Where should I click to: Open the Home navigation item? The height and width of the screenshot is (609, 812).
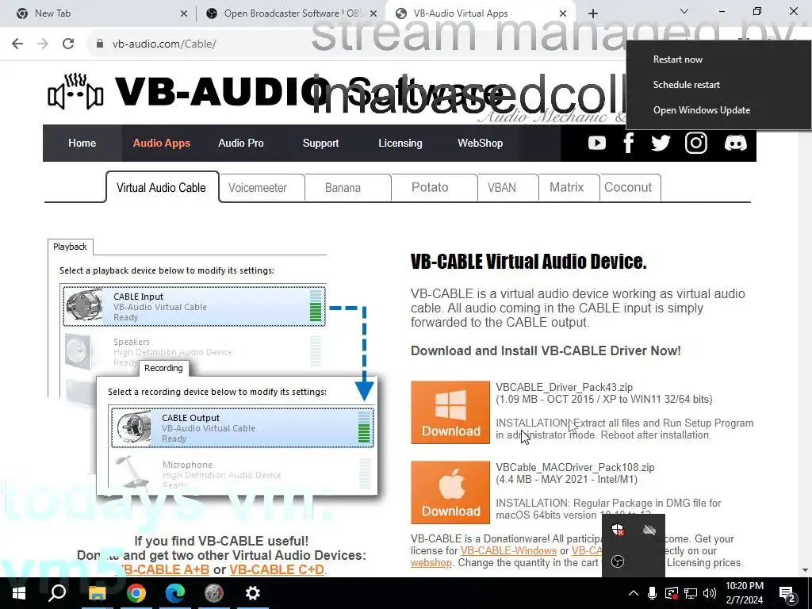pos(82,143)
